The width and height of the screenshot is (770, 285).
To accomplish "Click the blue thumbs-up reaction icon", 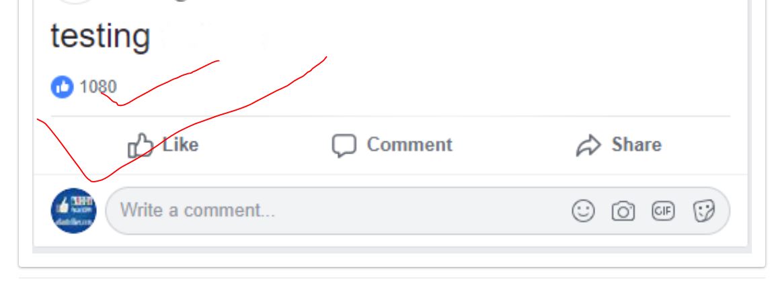I will coord(62,88).
